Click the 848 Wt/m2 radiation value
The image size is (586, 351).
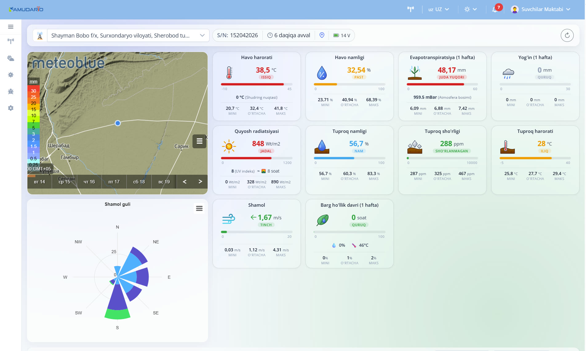coord(266,144)
